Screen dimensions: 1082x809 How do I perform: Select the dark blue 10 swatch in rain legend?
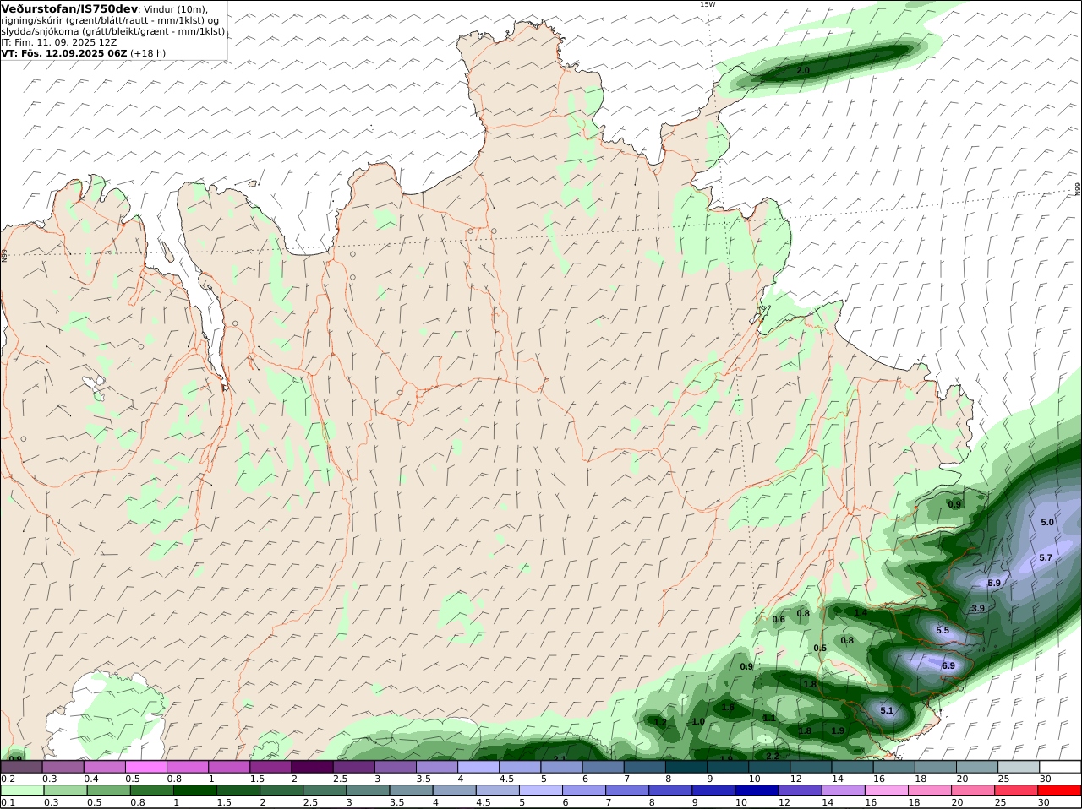[x=756, y=791]
